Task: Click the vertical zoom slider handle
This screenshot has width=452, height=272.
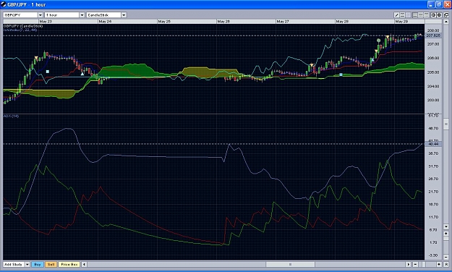Action: (x=446, y=239)
